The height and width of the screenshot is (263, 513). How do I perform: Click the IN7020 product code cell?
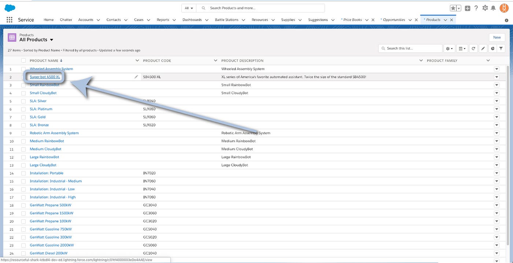(149, 173)
